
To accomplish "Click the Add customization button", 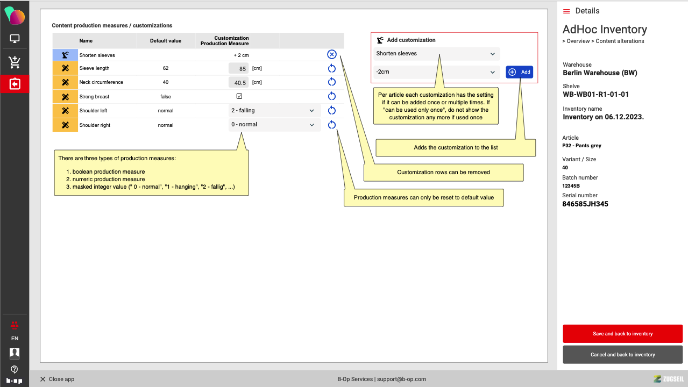I will pos(519,72).
